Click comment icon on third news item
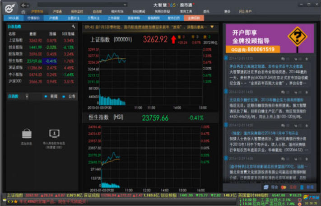This screenshot has width=321, height=206. [x=283, y=126]
